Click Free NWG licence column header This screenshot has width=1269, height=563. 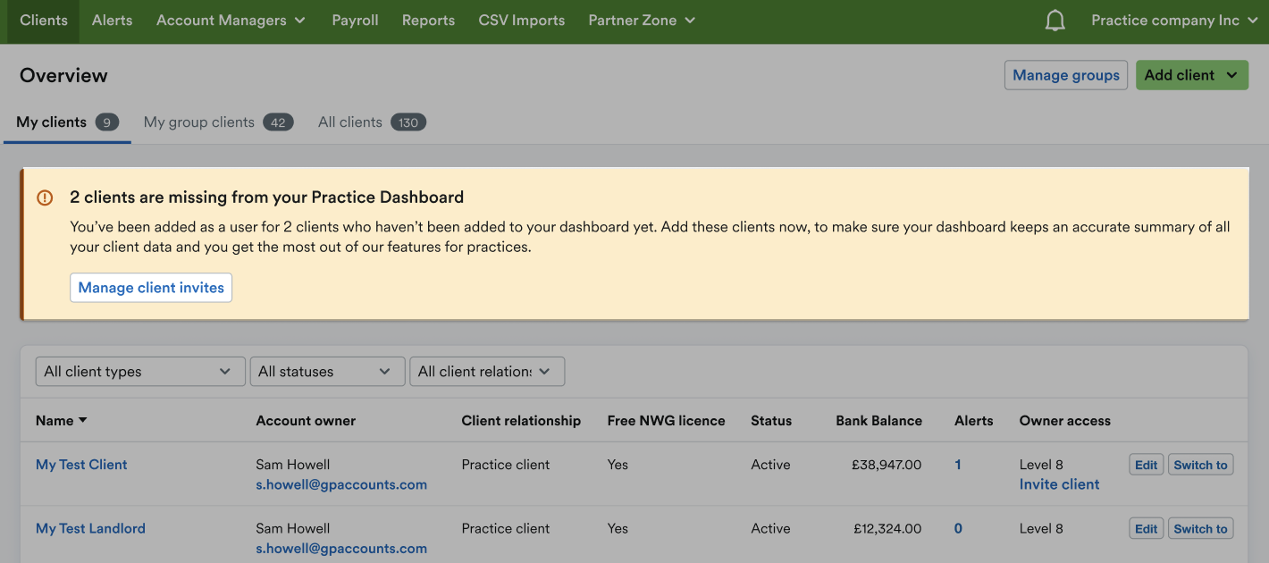click(666, 420)
